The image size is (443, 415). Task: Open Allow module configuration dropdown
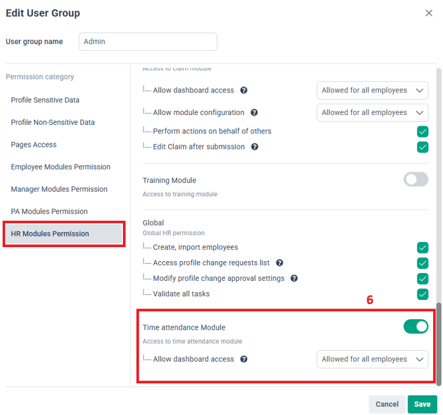coord(372,112)
